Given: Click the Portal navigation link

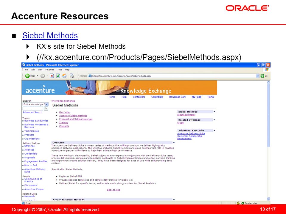Looking at the screenshot, I should click(211, 97).
